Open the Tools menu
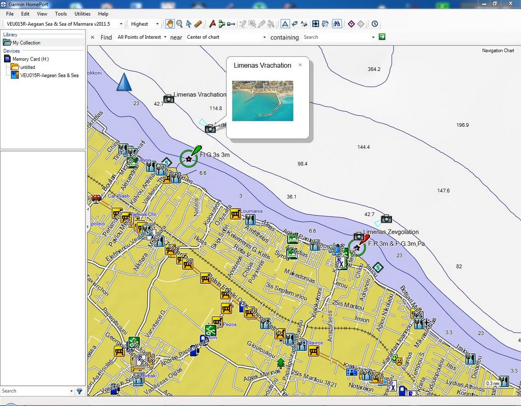 (x=61, y=14)
